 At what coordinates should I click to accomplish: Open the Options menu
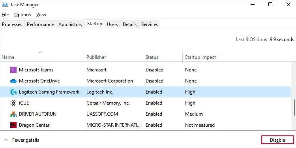22,15
